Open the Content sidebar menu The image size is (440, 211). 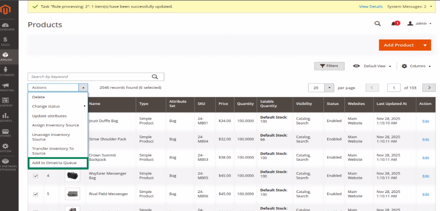click(5, 102)
